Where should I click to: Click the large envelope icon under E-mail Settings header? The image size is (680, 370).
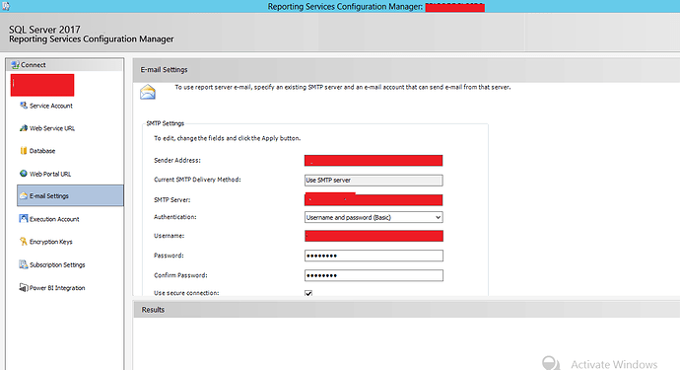coord(148,92)
